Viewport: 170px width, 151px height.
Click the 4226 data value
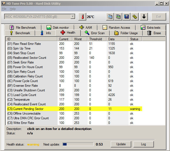coord(111,95)
